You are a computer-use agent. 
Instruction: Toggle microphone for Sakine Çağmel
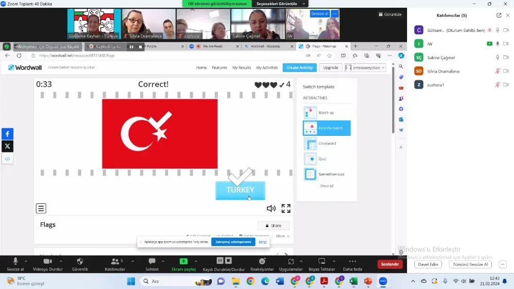coord(498,58)
